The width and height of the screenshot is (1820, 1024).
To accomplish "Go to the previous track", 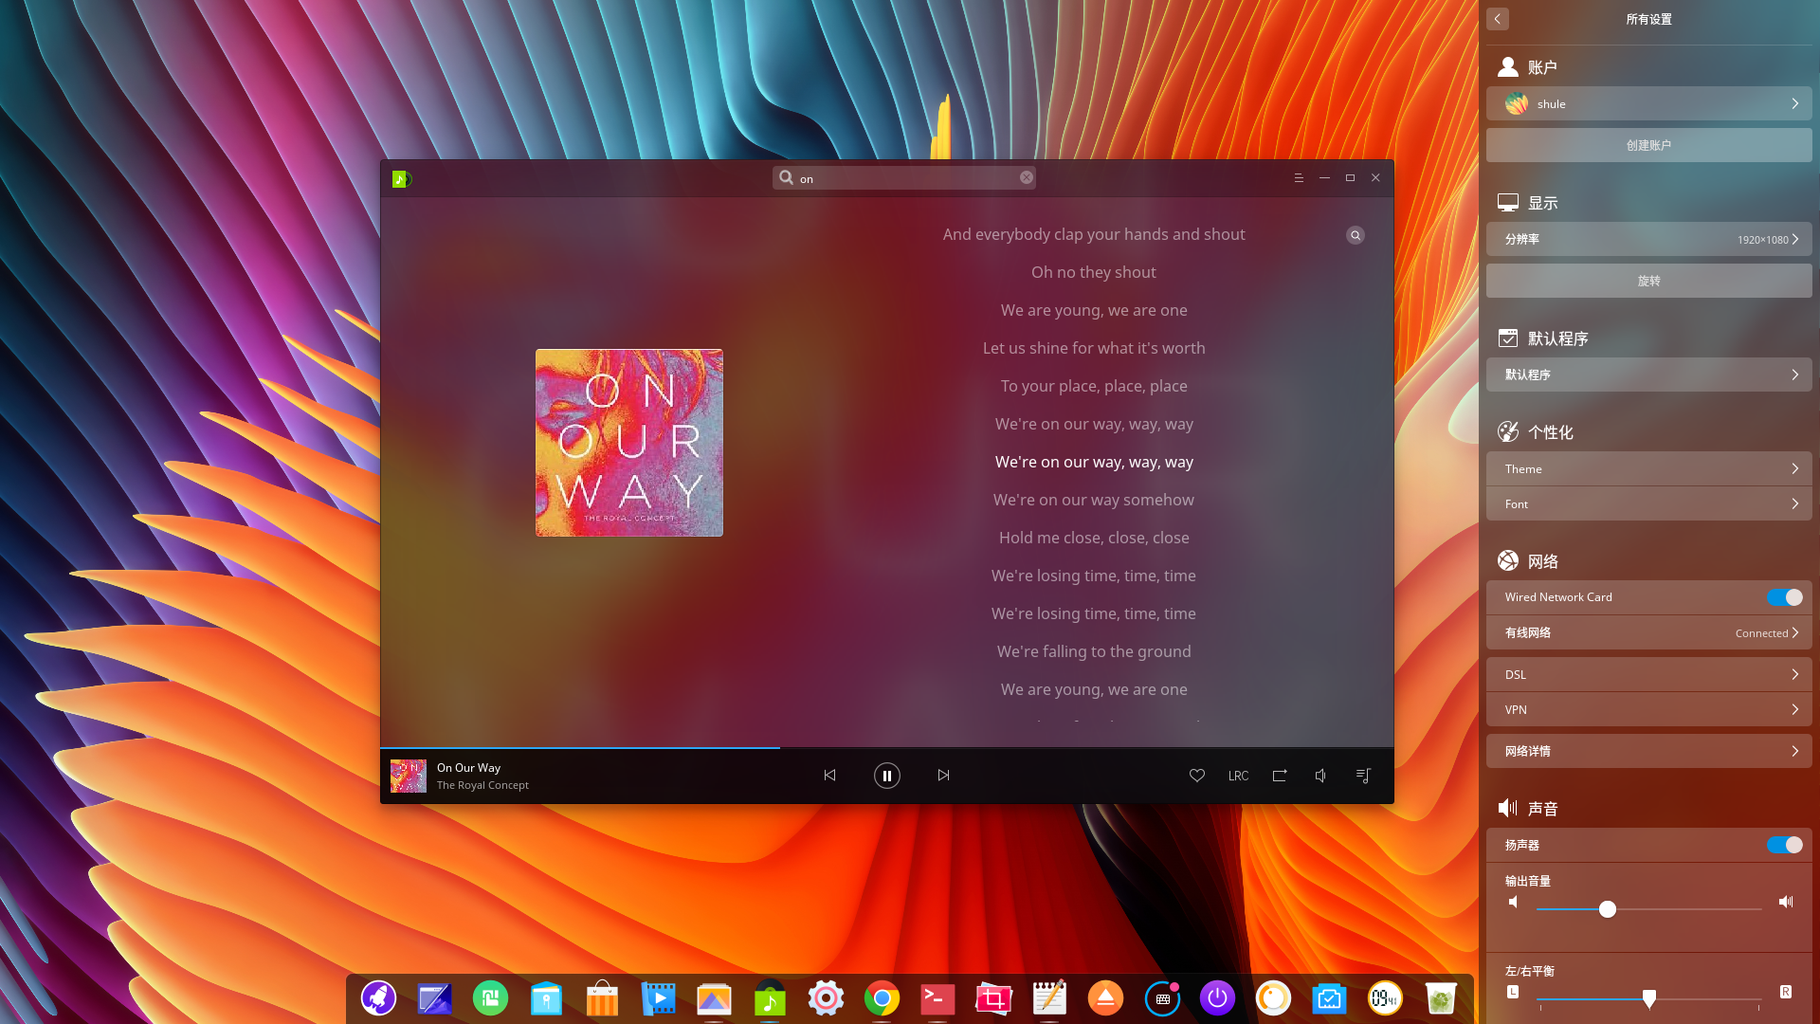I will [x=829, y=776].
